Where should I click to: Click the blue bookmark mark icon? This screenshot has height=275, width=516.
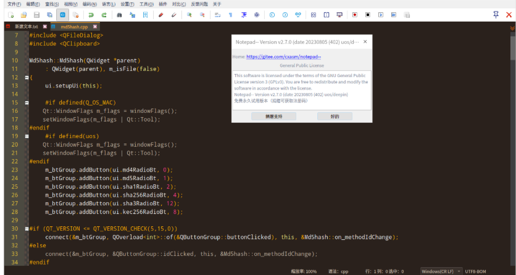click(x=145, y=15)
